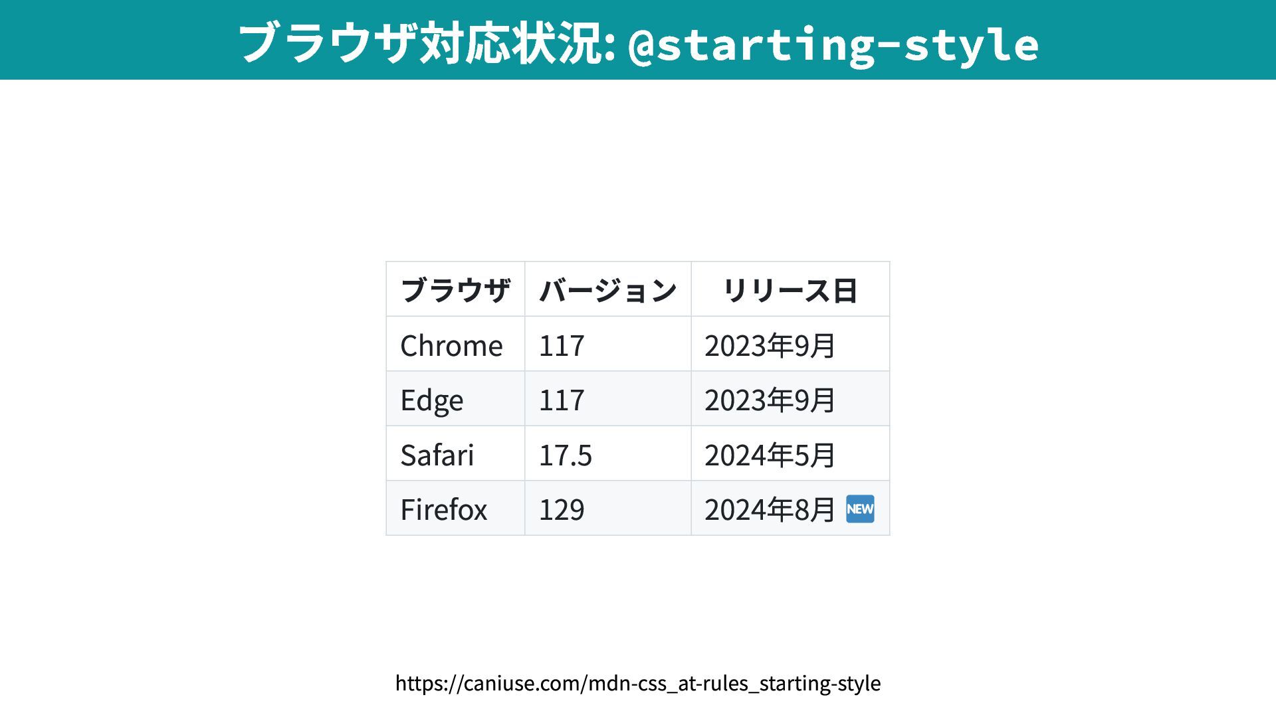1276x717 pixels.
Task: Click the Safari browser name cell
Action: click(x=437, y=455)
